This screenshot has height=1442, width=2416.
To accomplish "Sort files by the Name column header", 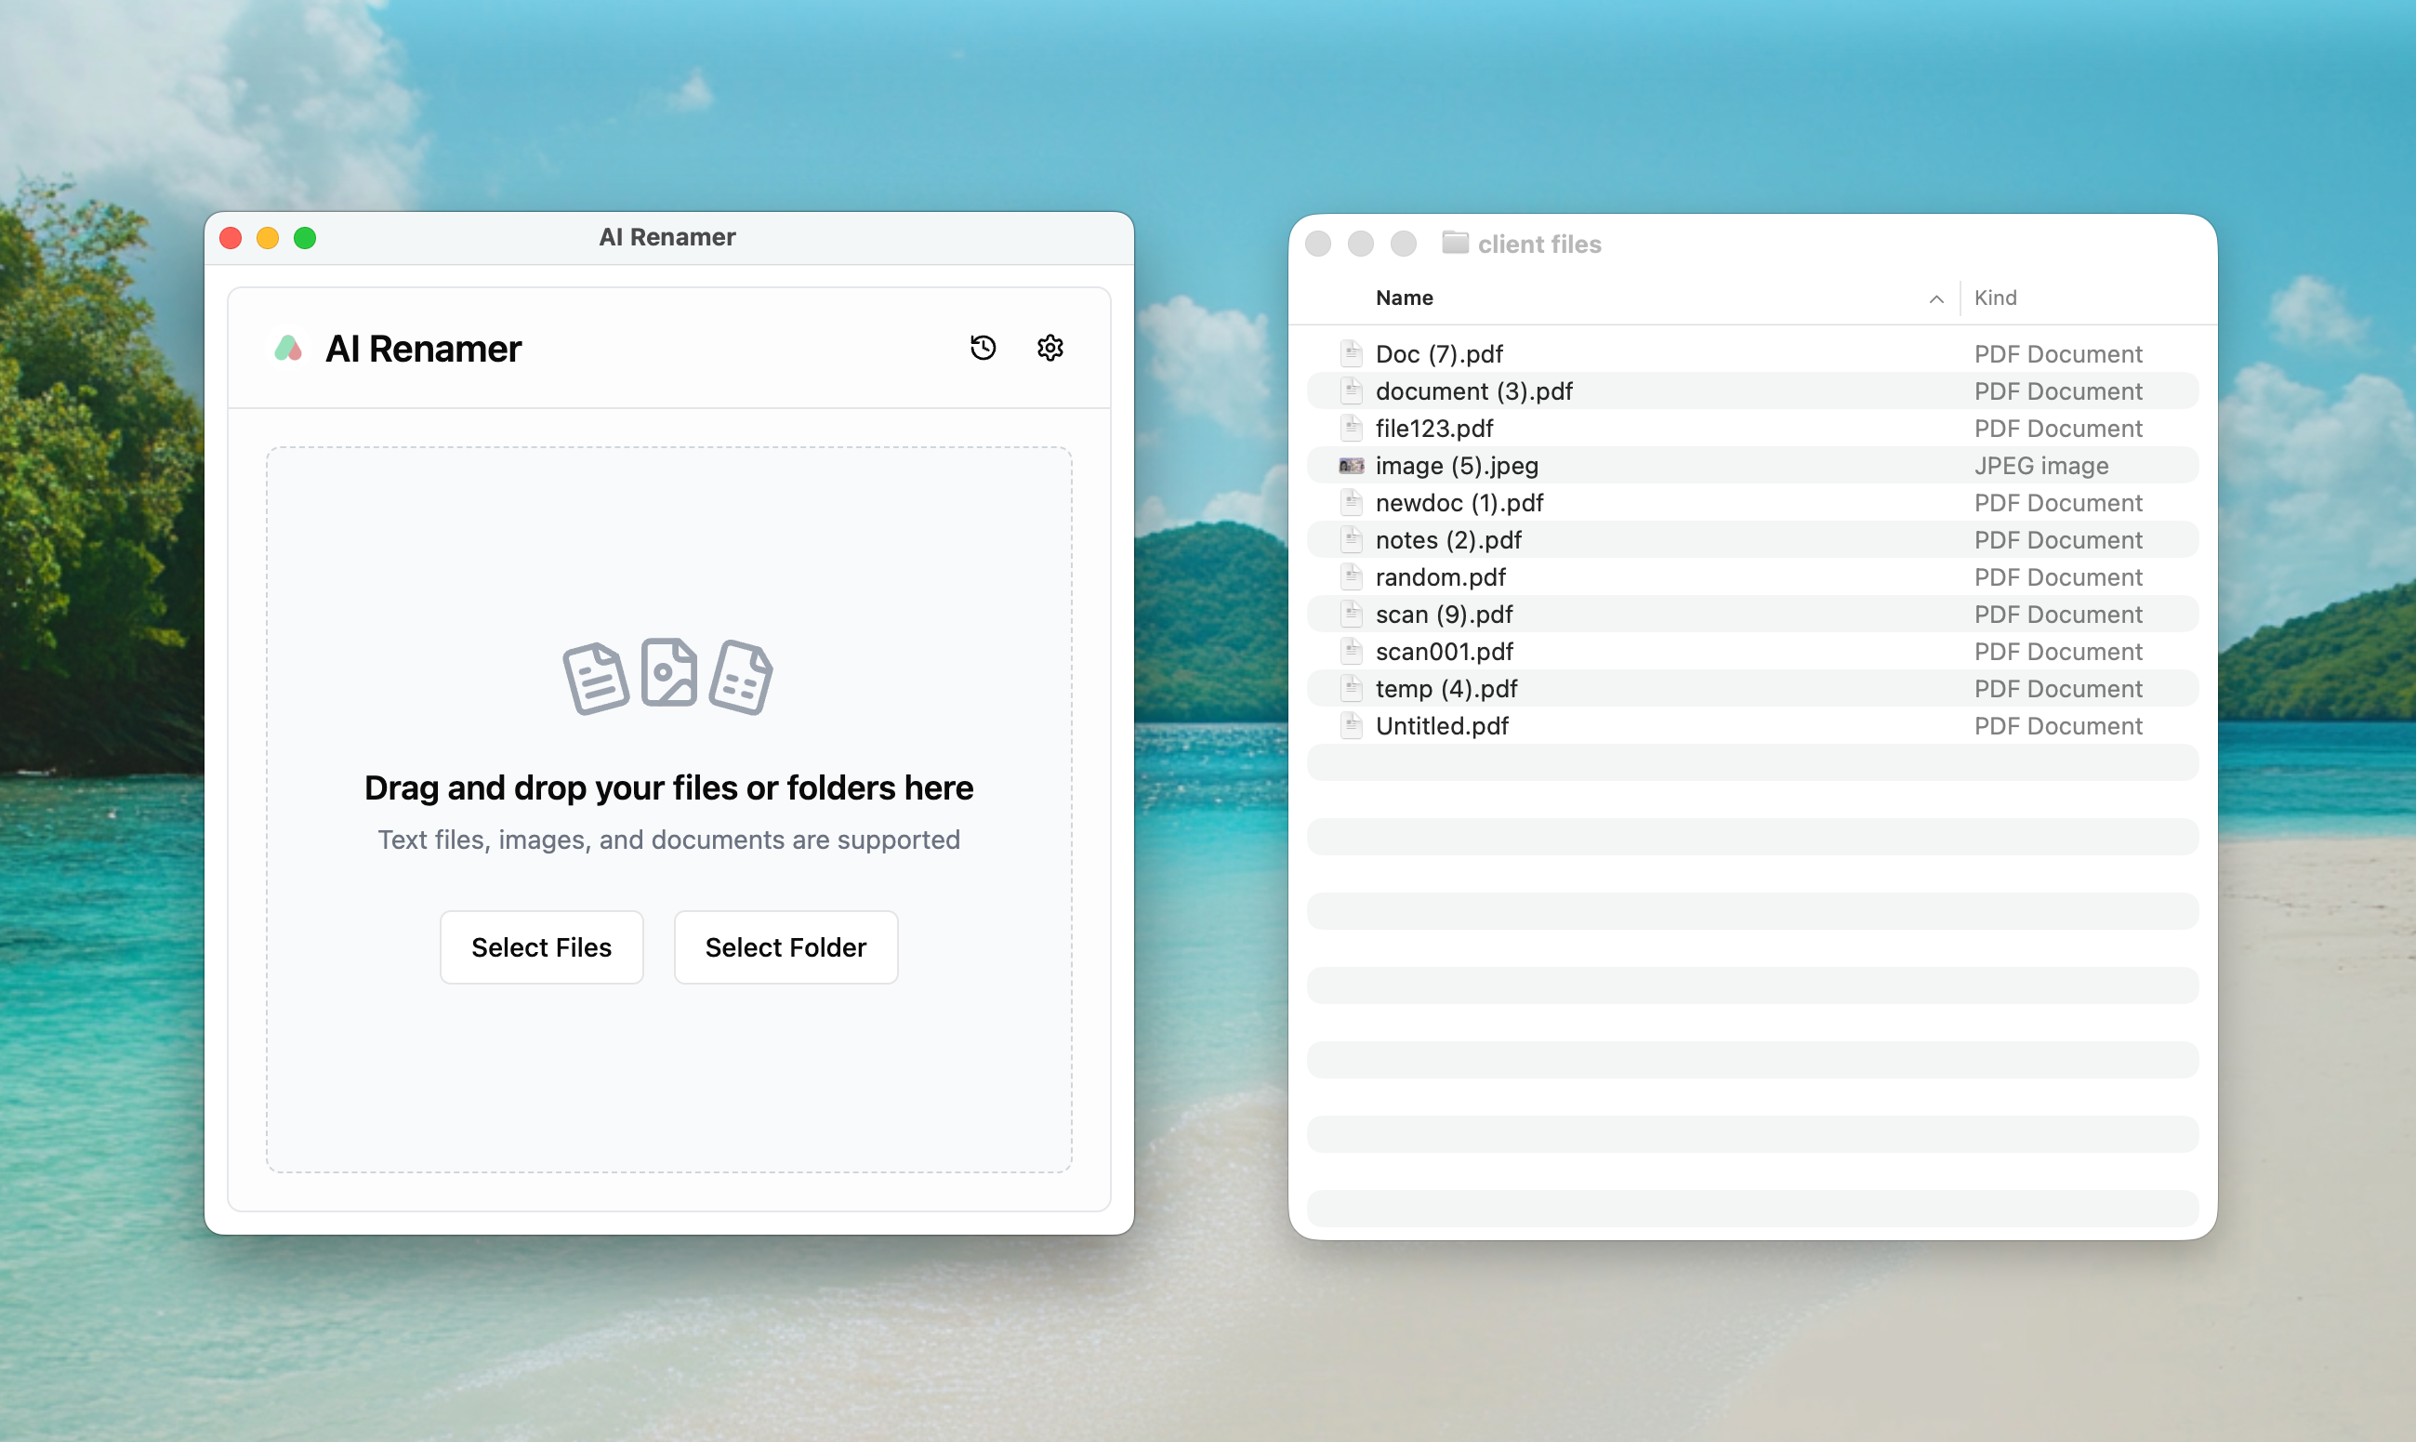I will click(1404, 298).
